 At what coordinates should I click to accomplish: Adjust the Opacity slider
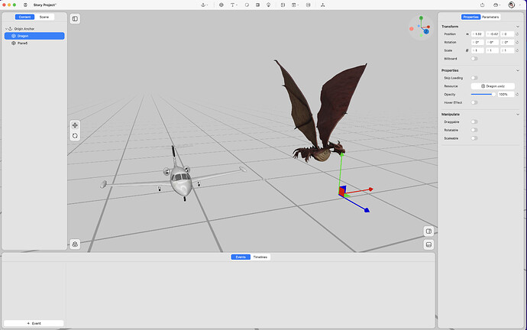pos(482,94)
